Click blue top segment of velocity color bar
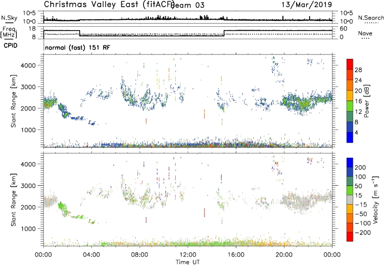The height and width of the screenshot is (265, 384). point(350,163)
